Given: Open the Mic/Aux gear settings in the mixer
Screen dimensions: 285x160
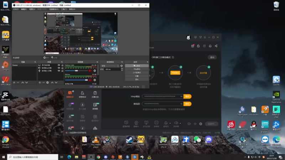Looking at the screenshot, I should 95,80.
